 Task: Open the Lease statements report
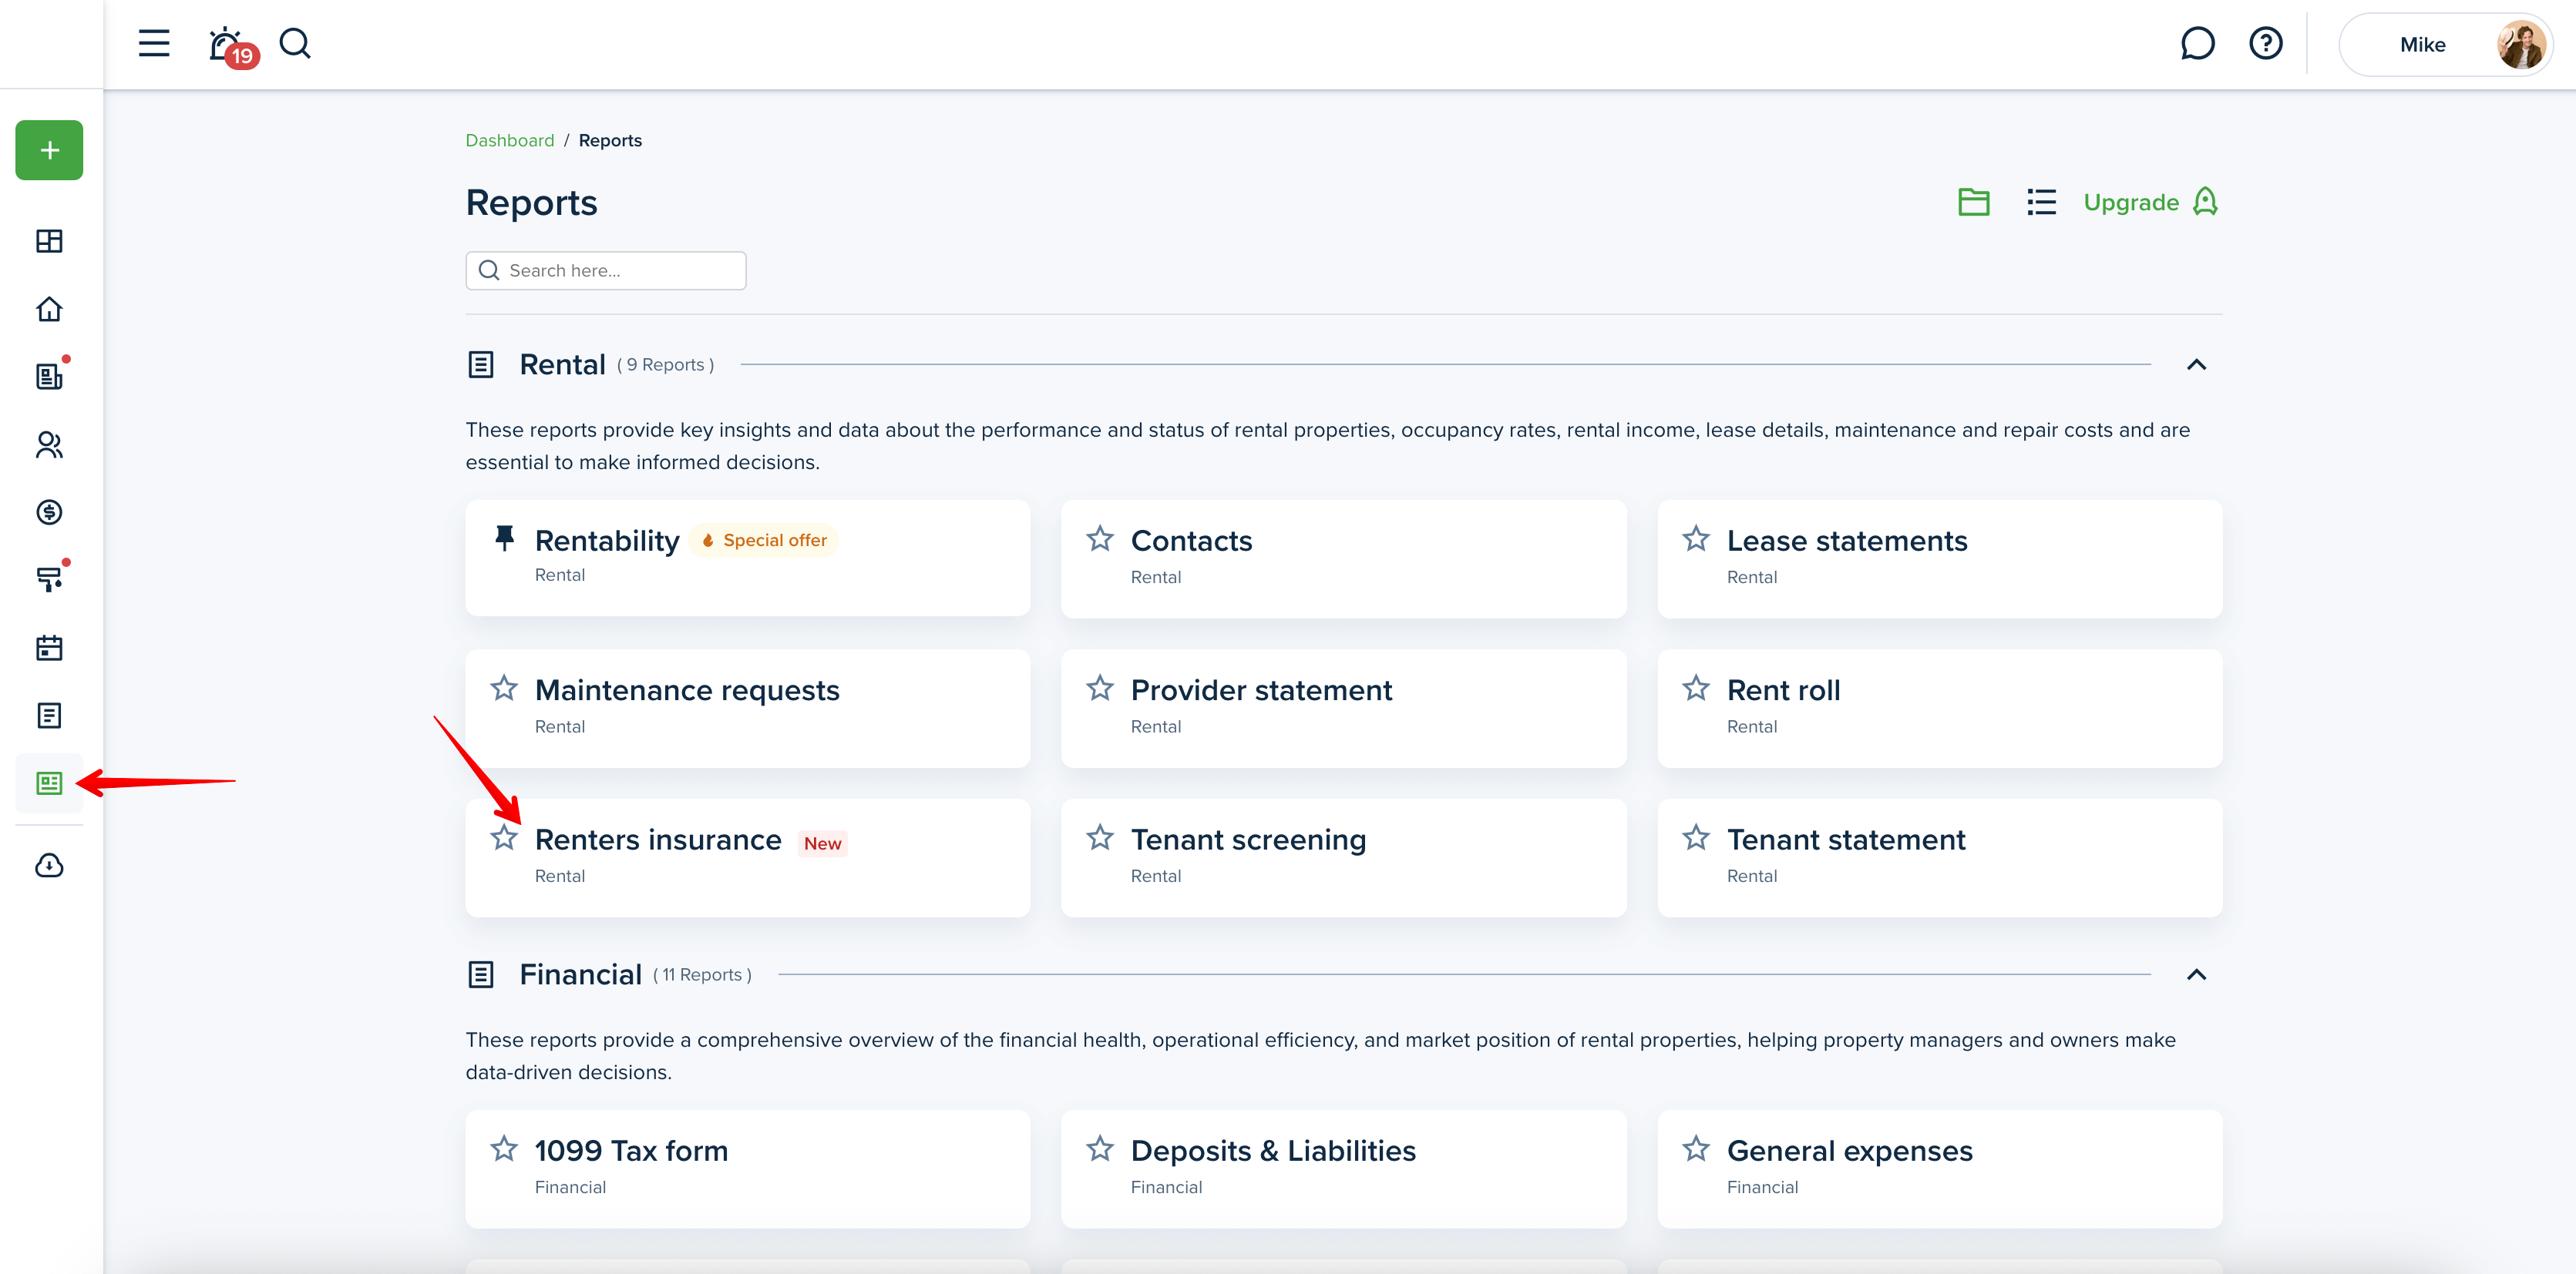[x=1847, y=541]
